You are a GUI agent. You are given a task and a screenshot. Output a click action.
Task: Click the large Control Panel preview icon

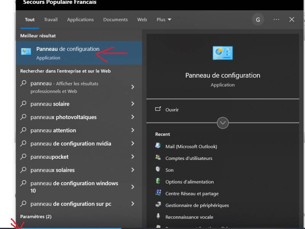(223, 53)
